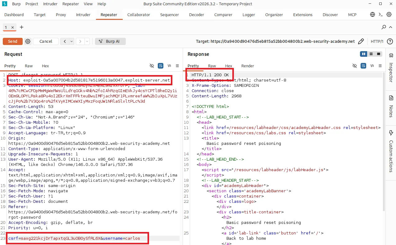Toggle hidden characters eye in Response panel
The image size is (396, 245).
point(355,66)
